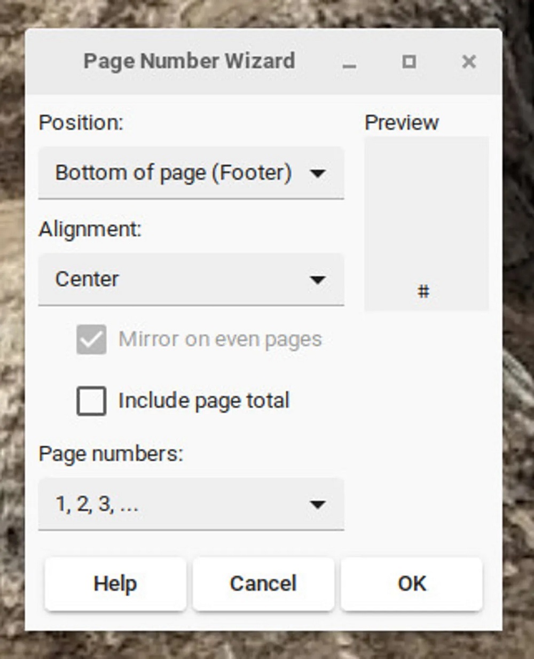Click the arrow icon of Position dropdown

(x=318, y=173)
